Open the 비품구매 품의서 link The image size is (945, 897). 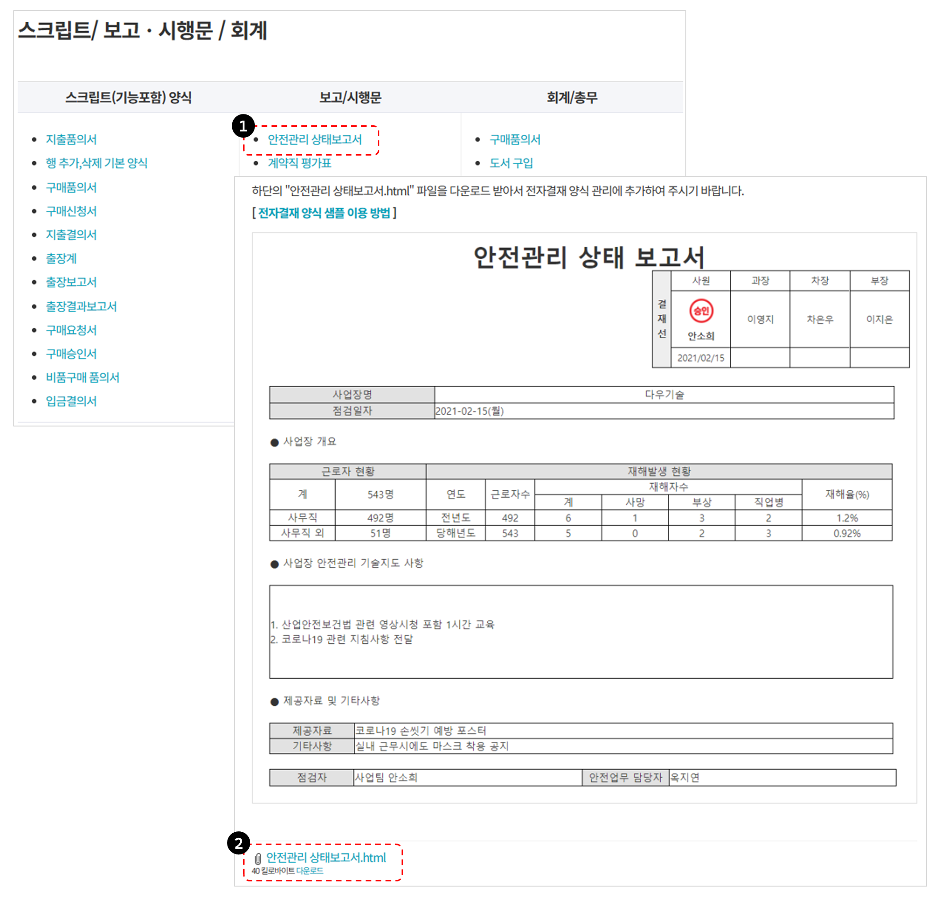pos(82,377)
